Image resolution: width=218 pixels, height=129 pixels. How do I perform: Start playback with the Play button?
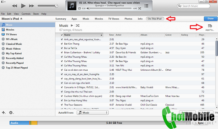tap(23, 6)
